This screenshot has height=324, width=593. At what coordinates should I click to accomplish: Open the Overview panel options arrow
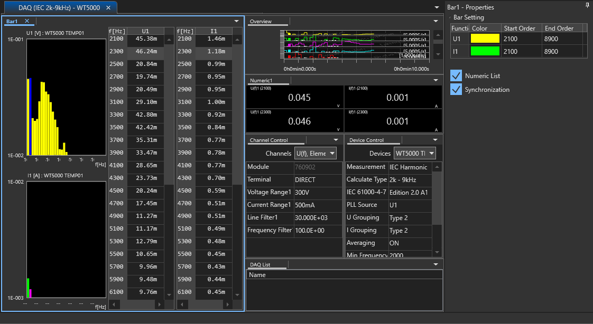coord(436,21)
